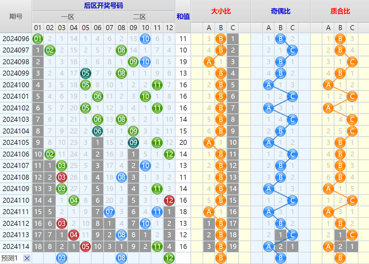369x264 pixels.
Task: Select green 01 ball in row 2024096
Action: click(x=38, y=39)
